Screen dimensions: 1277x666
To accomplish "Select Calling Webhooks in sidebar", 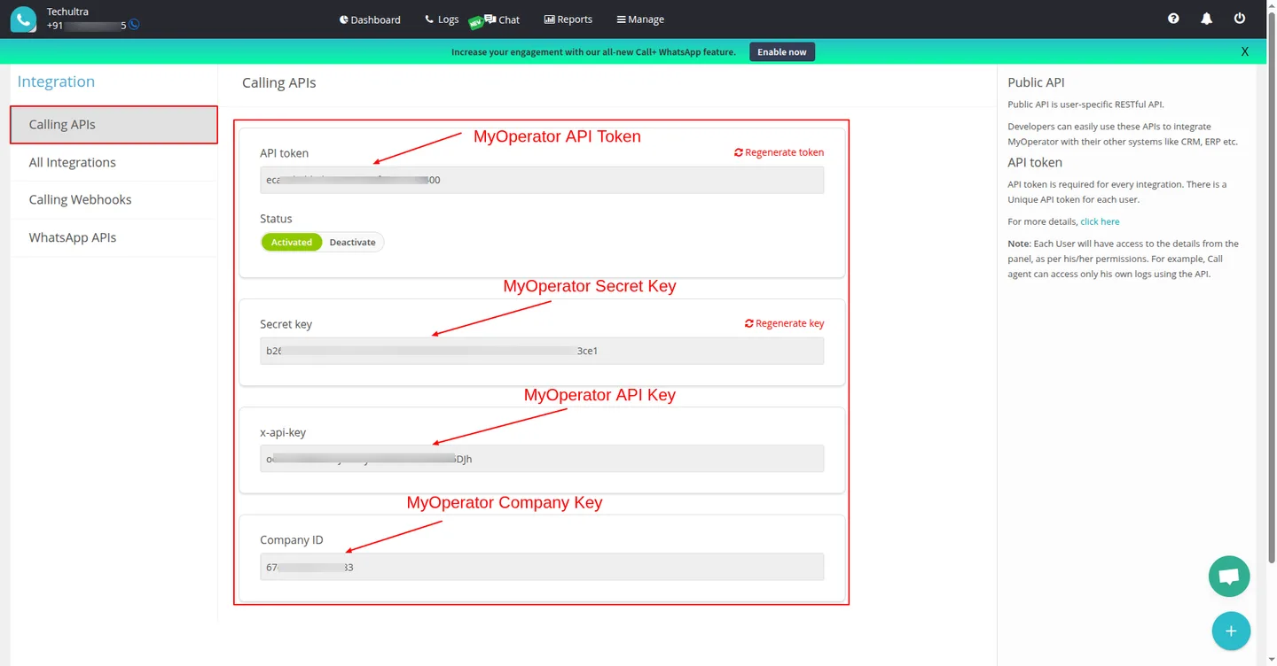I will click(114, 200).
